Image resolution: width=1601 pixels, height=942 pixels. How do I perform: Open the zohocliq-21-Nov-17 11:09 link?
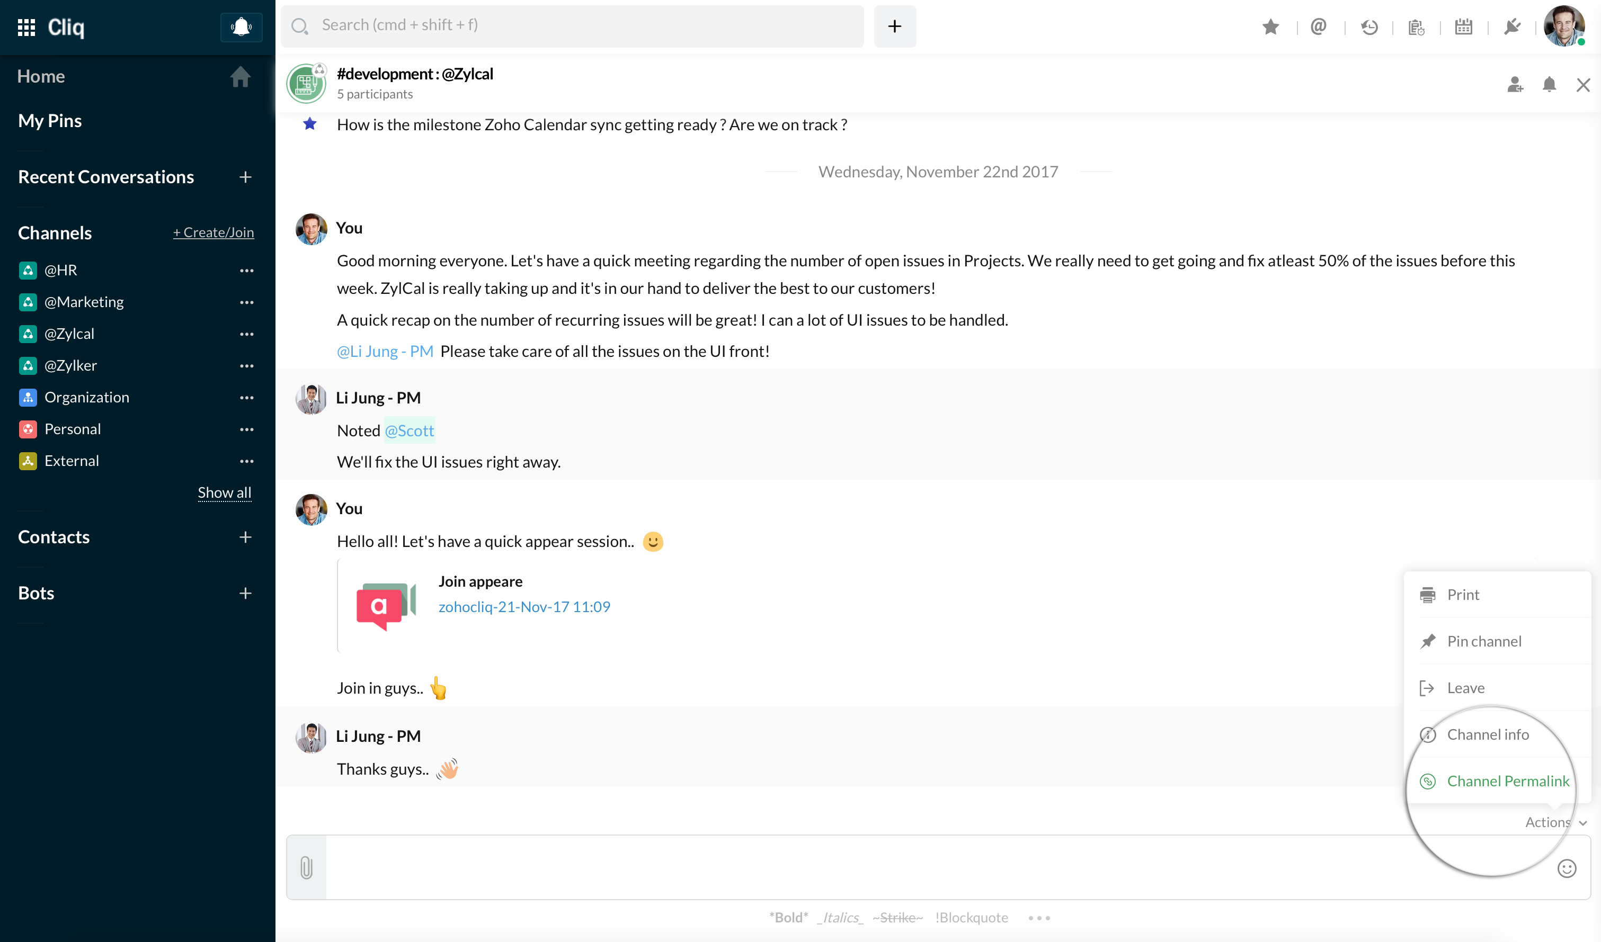524,607
